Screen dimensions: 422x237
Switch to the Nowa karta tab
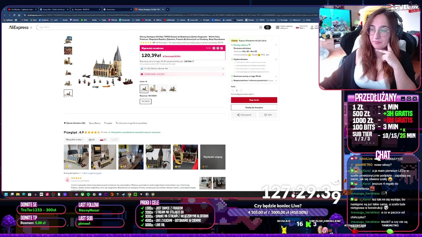(x=117, y=10)
